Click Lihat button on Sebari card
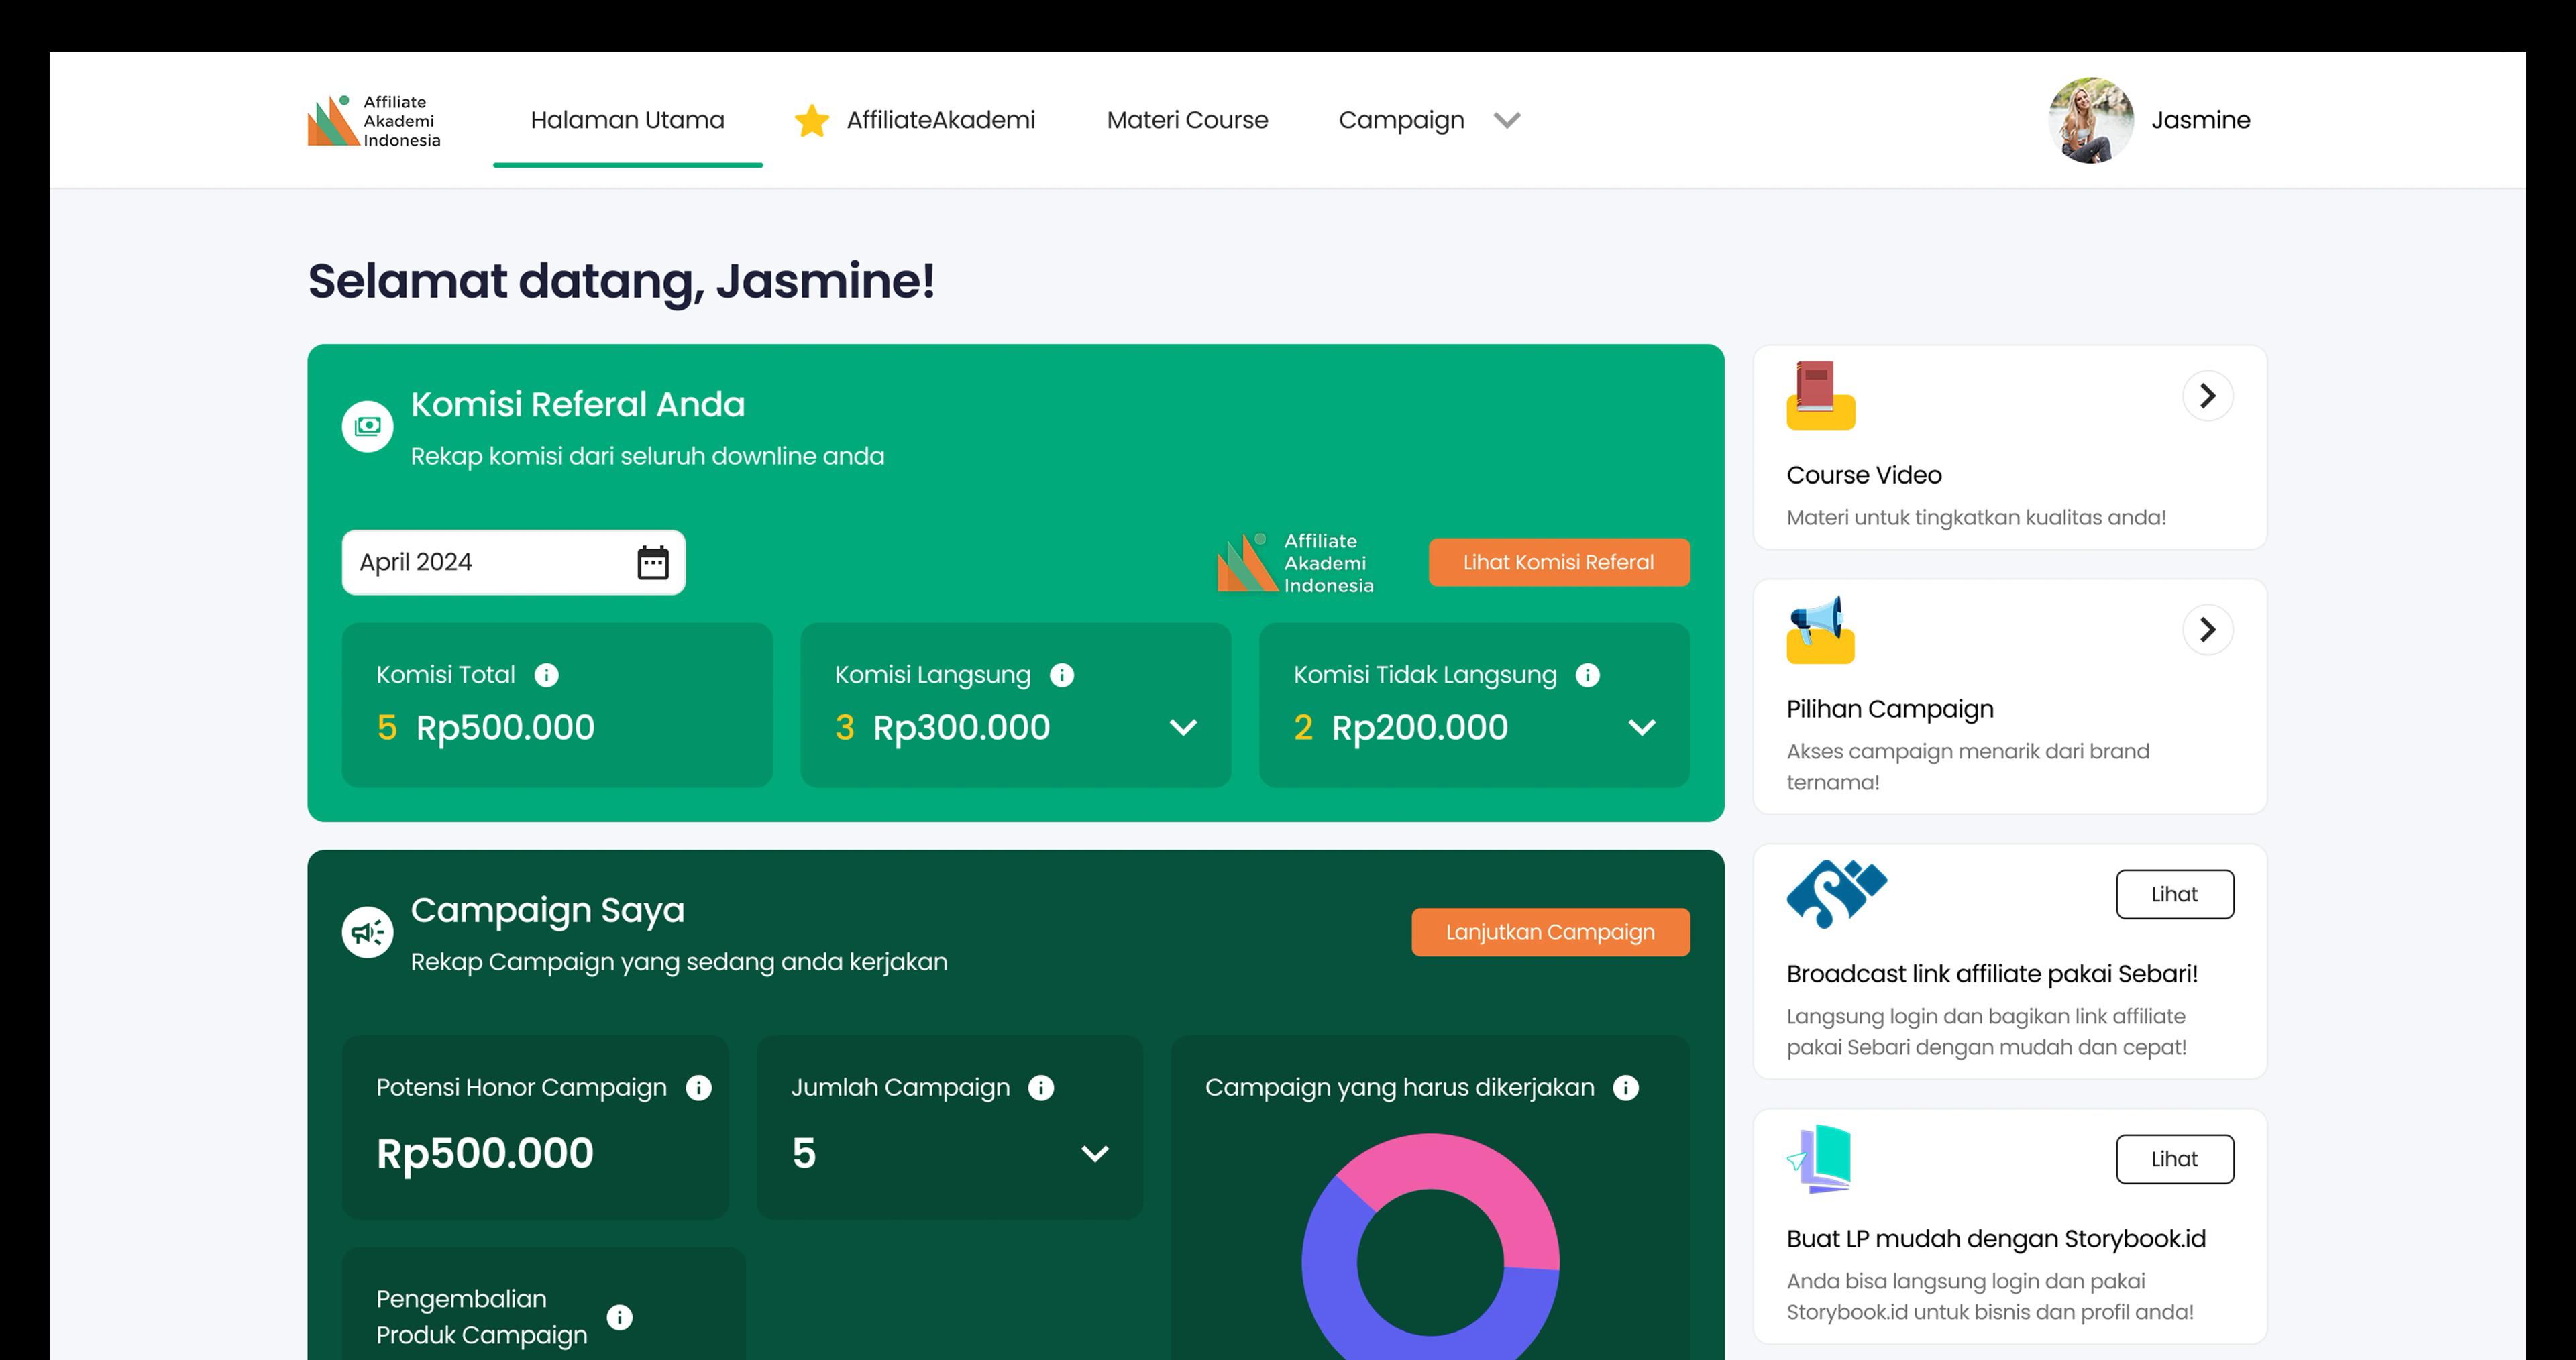 point(2175,894)
